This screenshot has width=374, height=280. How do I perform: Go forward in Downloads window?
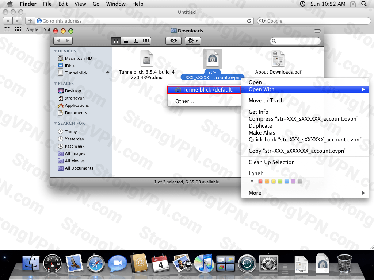(x=68, y=41)
